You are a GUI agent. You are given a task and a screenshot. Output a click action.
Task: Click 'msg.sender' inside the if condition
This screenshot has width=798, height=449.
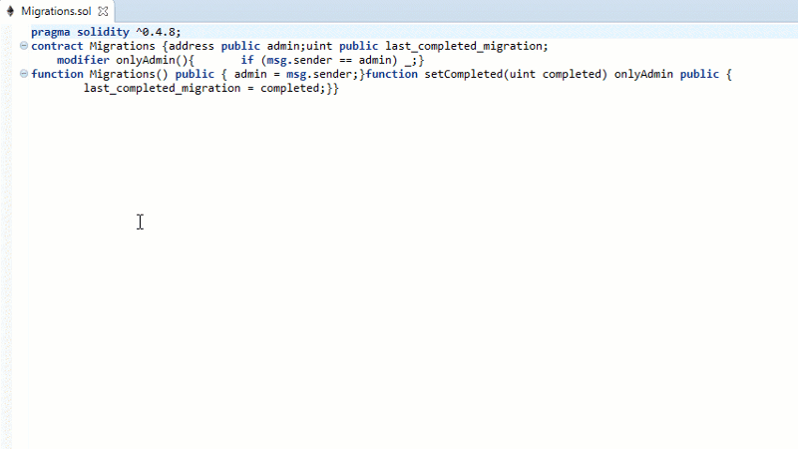pos(299,60)
